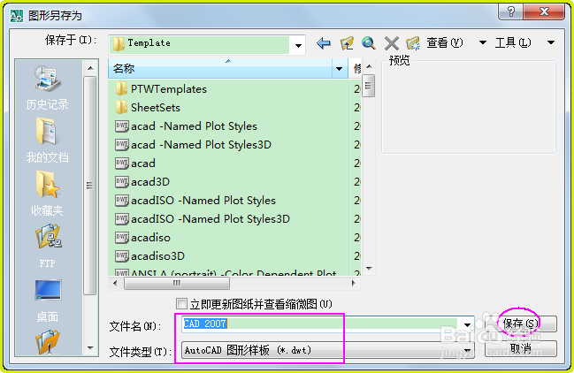The width and height of the screenshot is (574, 373).
Task: Click the help question mark button
Action: [511, 11]
